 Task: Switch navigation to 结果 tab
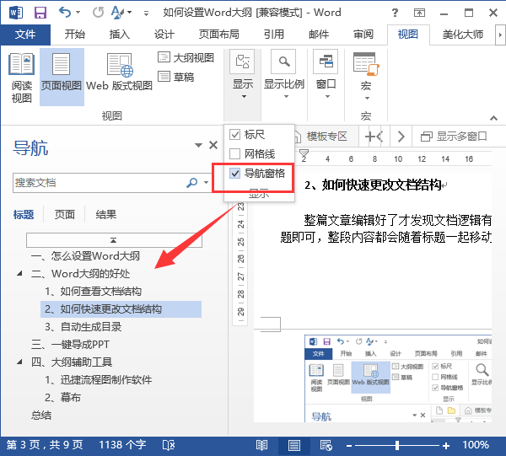point(106,214)
